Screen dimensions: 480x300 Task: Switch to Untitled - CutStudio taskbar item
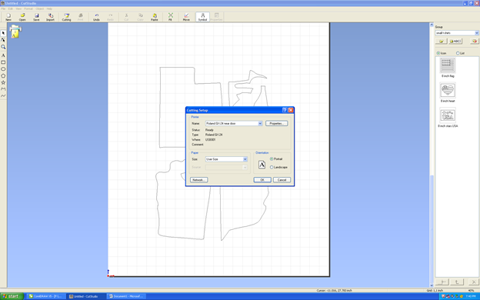(85, 296)
